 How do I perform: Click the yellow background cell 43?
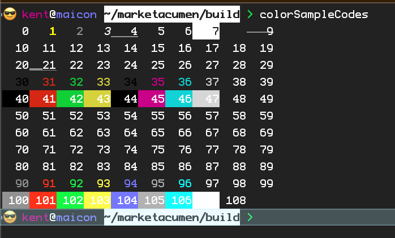(x=97, y=99)
